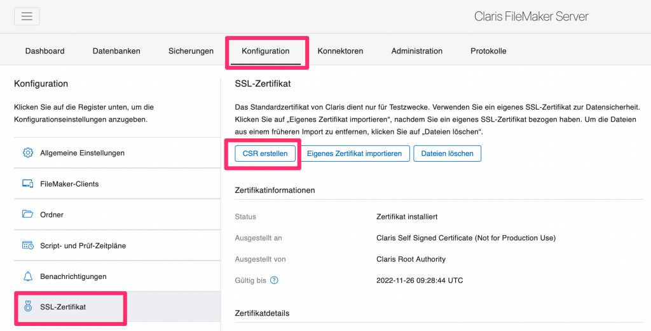Click Eigenes Zertifikat importieren button
Viewport: 651px width, 331px height.
[355, 153]
